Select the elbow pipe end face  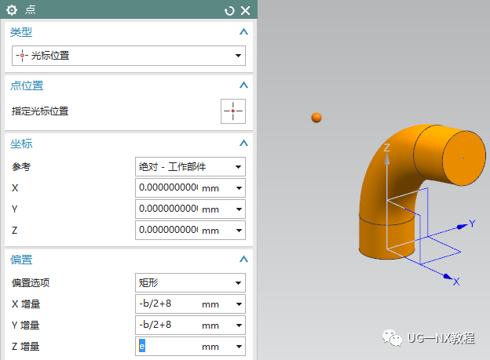pyautogui.click(x=464, y=158)
